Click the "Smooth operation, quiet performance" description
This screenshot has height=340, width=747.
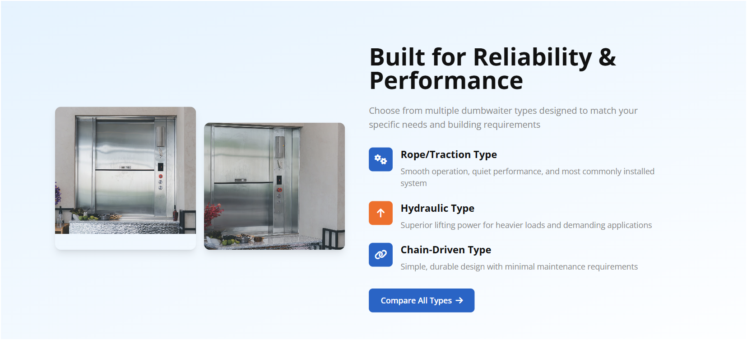pyautogui.click(x=527, y=177)
